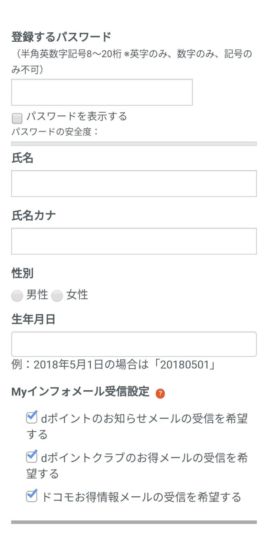Click into the 氏名カナ text field
The height and width of the screenshot is (558, 268).
pos(134,241)
